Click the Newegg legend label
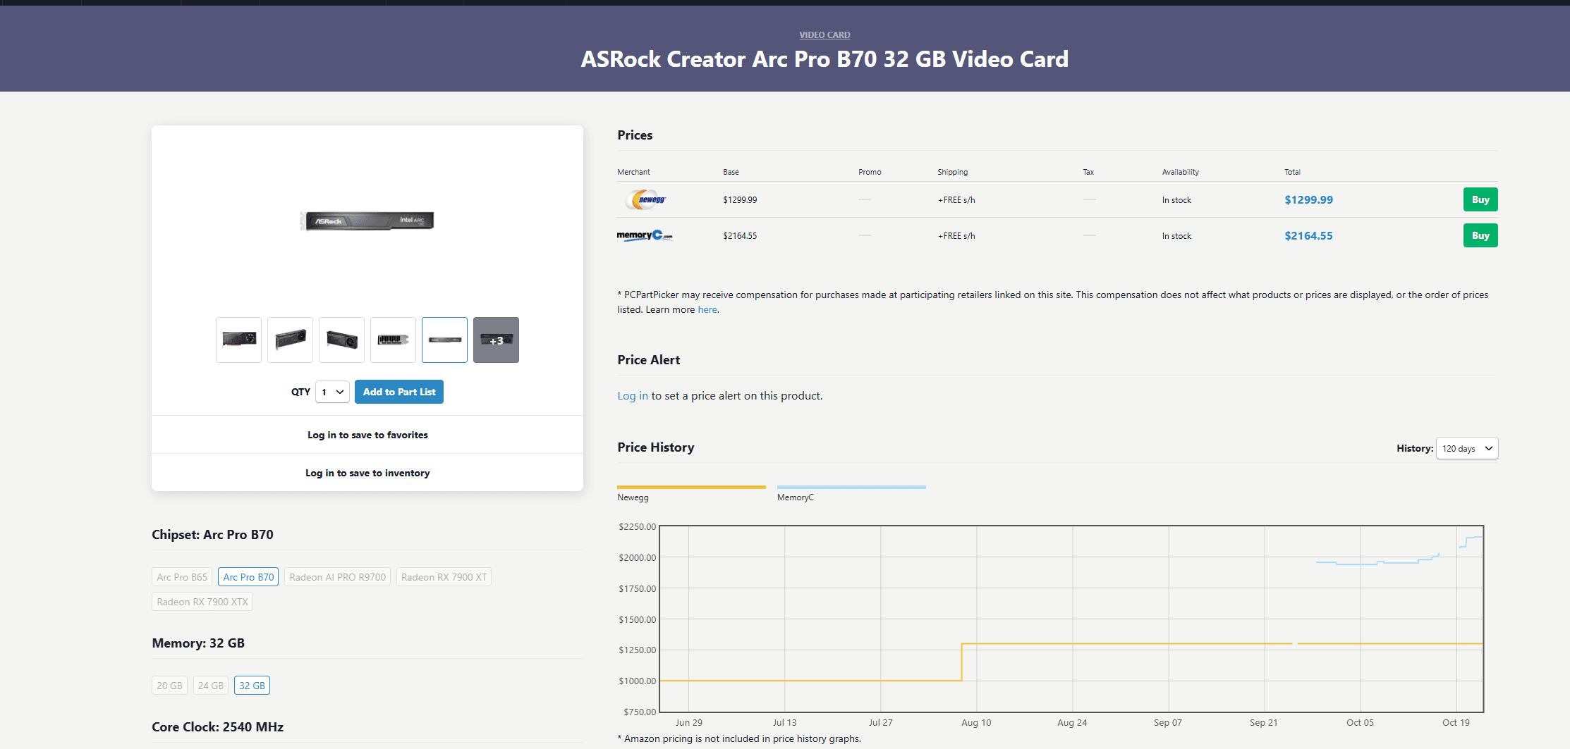This screenshot has height=749, width=1570. [633, 497]
